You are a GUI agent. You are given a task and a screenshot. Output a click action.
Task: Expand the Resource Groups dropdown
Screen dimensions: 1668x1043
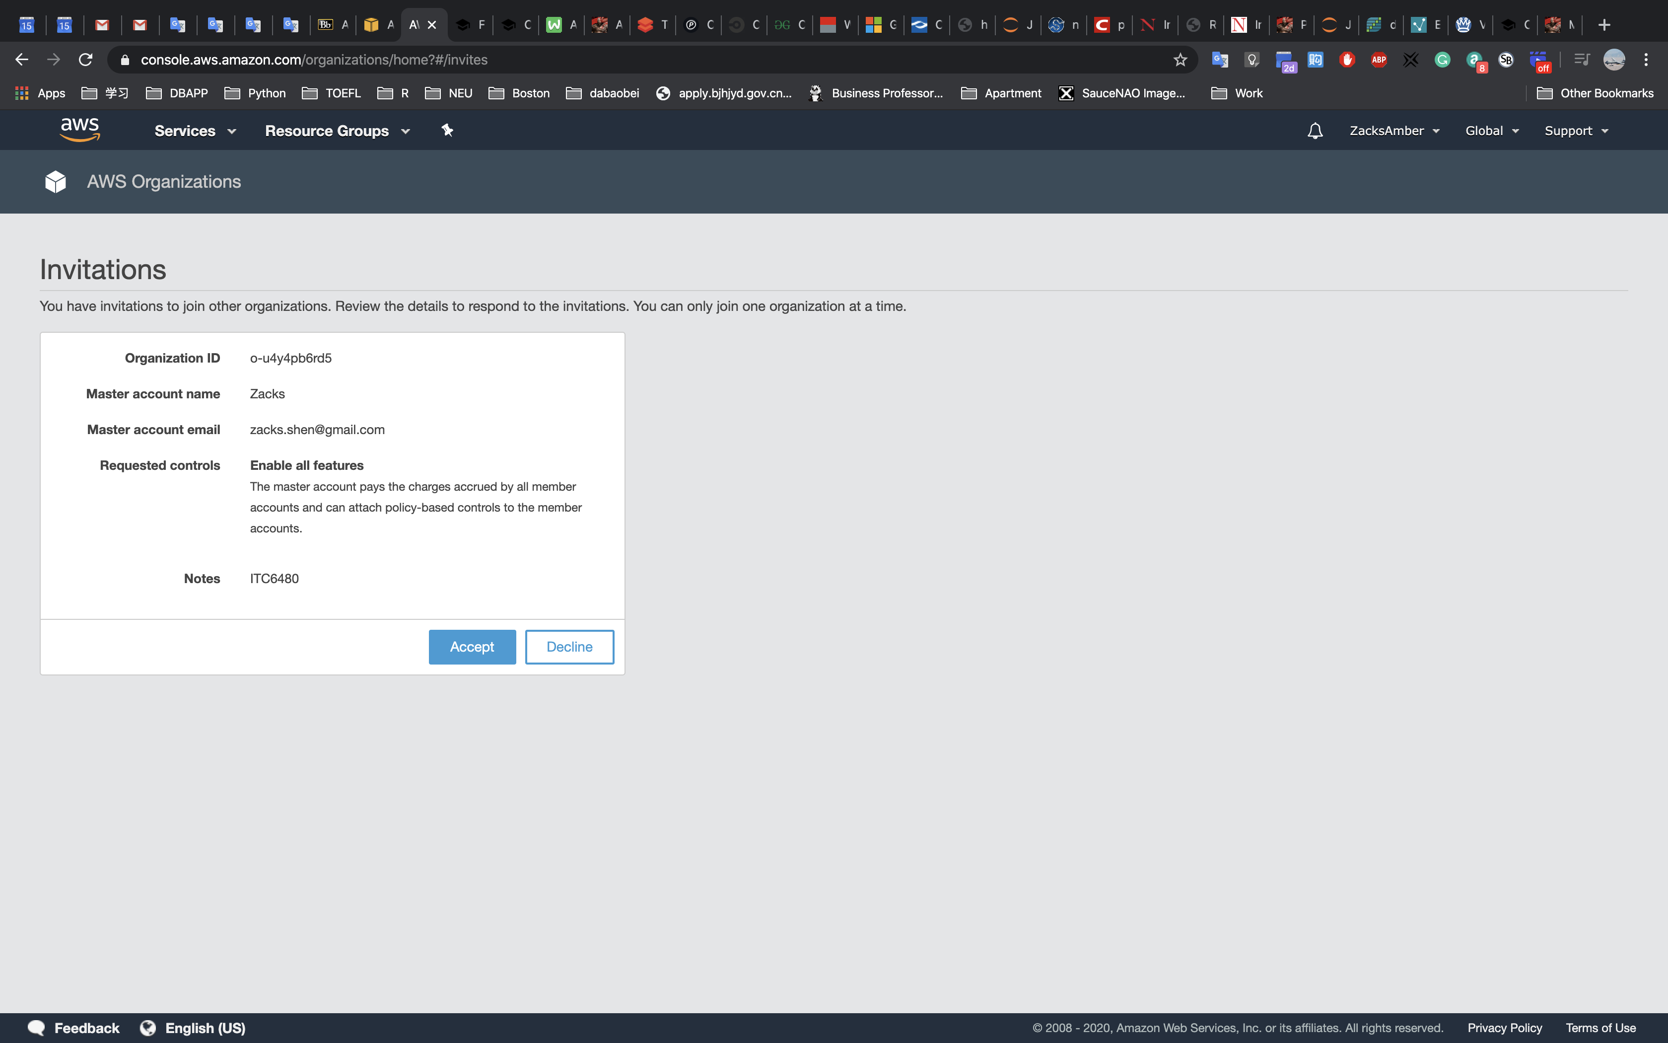(x=337, y=131)
